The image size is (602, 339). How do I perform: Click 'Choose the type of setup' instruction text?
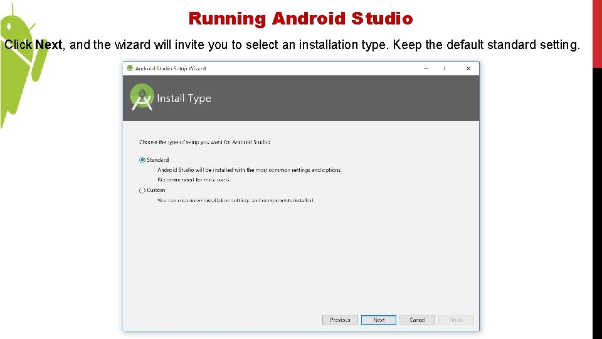click(204, 143)
